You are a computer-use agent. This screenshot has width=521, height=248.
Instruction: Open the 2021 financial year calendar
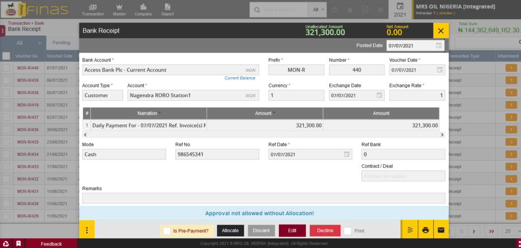(400, 10)
